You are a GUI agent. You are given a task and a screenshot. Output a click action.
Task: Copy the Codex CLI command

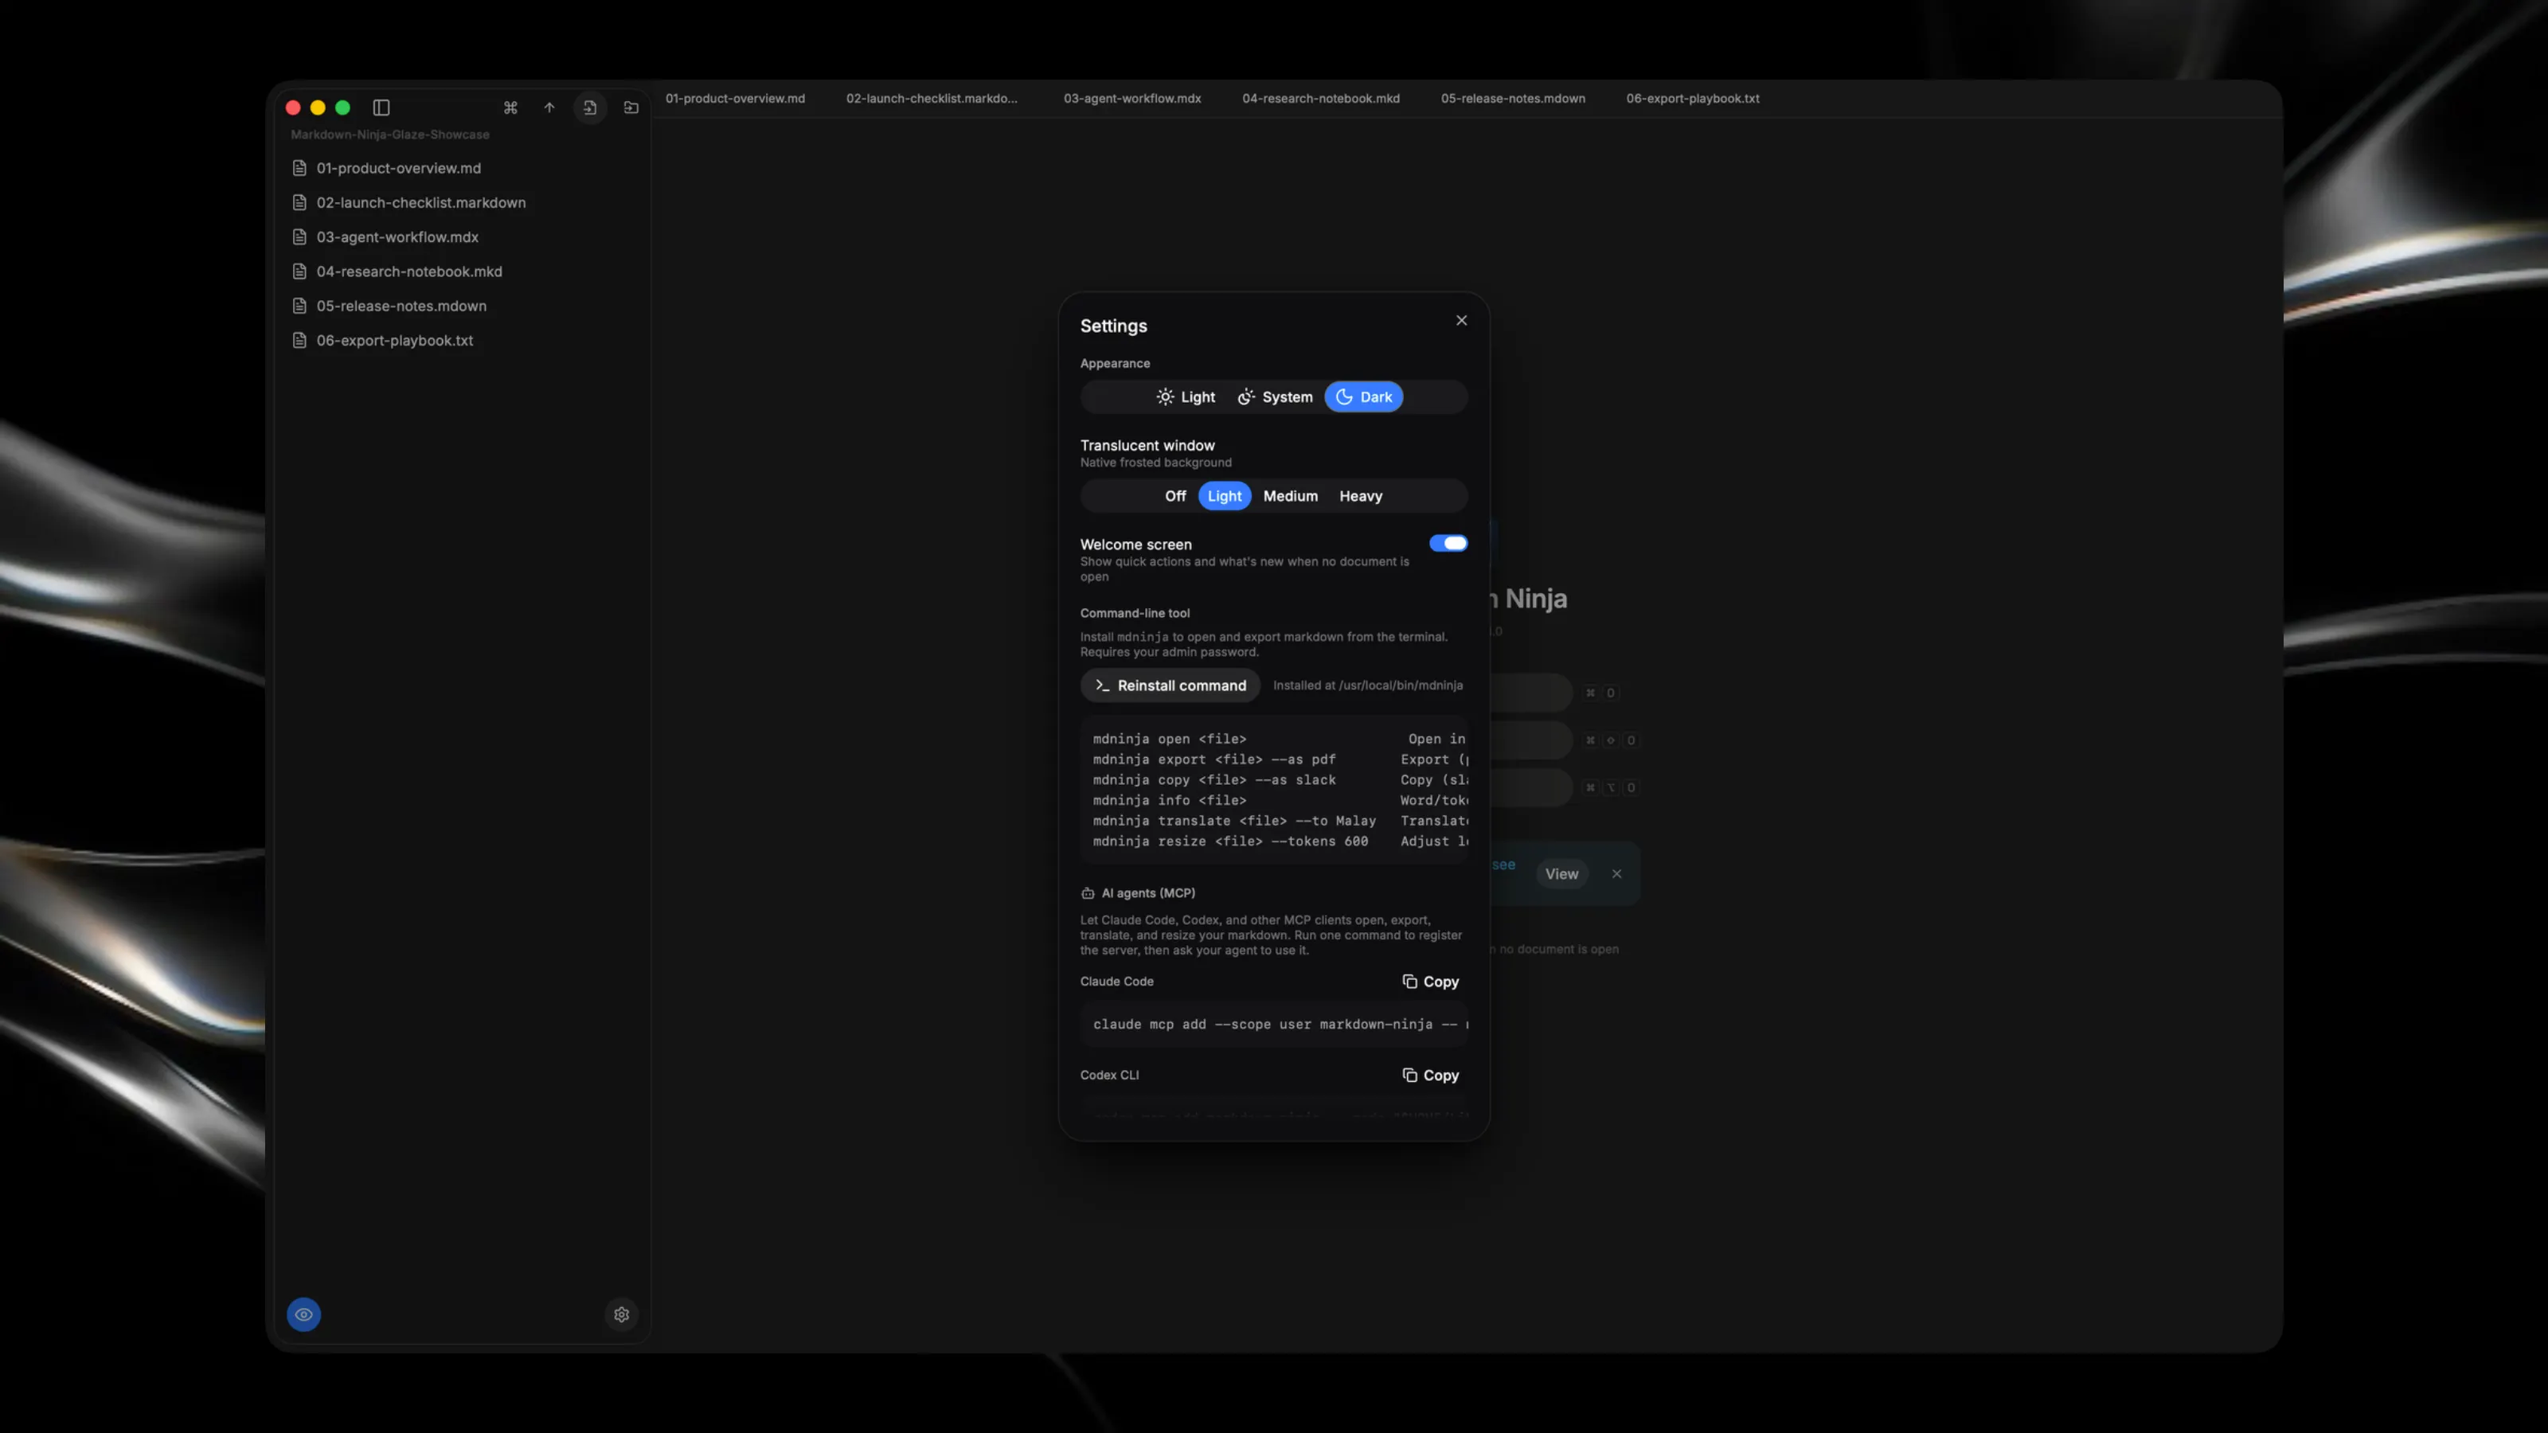tap(1430, 1075)
